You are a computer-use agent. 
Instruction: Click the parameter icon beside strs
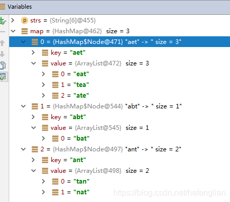[25, 20]
